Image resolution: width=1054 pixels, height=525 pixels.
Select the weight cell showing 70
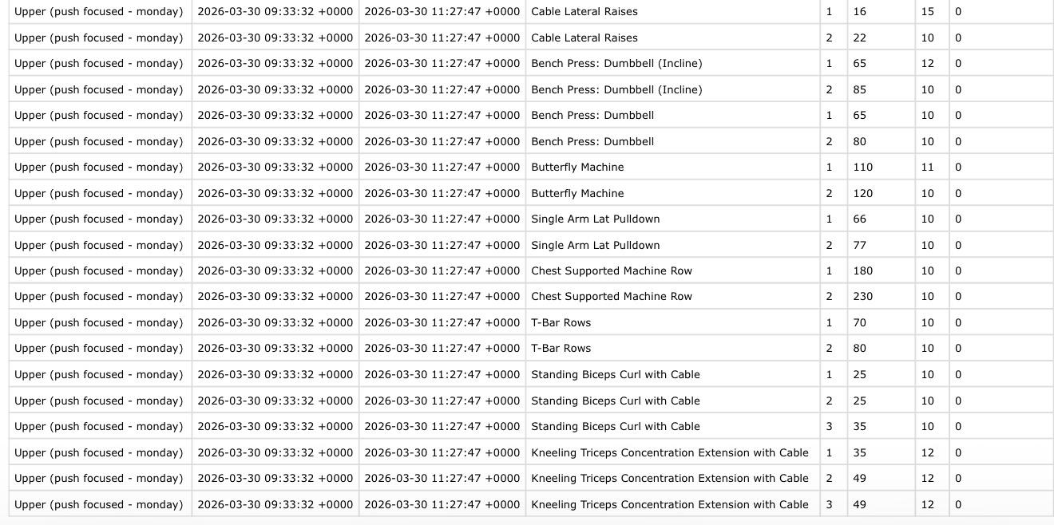(860, 322)
